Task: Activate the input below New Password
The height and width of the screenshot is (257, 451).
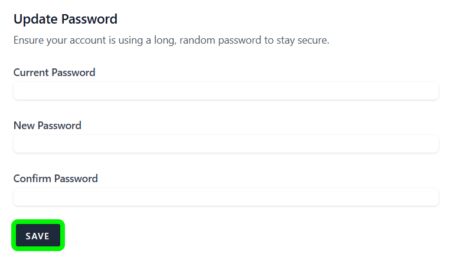Action: click(225, 144)
